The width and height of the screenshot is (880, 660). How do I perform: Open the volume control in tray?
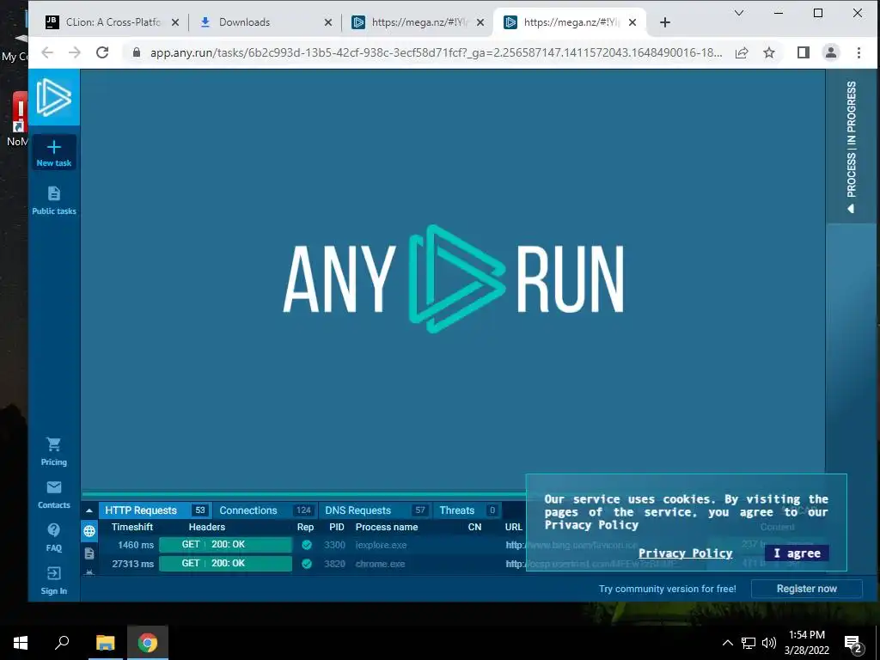tap(769, 643)
